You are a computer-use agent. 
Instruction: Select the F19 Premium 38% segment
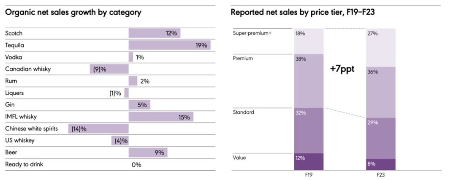pos(308,80)
